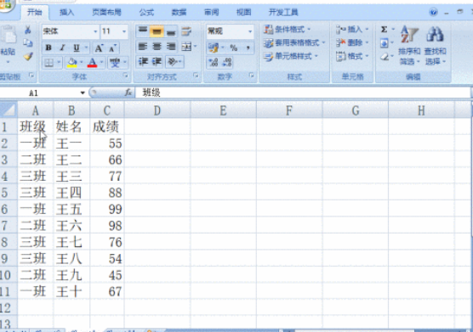This screenshot has width=473, height=332.
Task: Decrease indent icon
Action: (143, 62)
